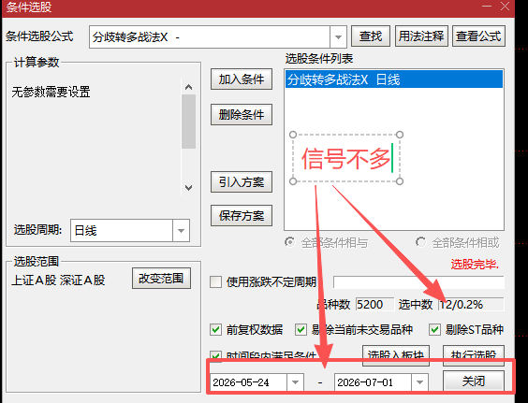Click 改变范围 button
This screenshot has width=528, height=403.
pyautogui.click(x=161, y=279)
